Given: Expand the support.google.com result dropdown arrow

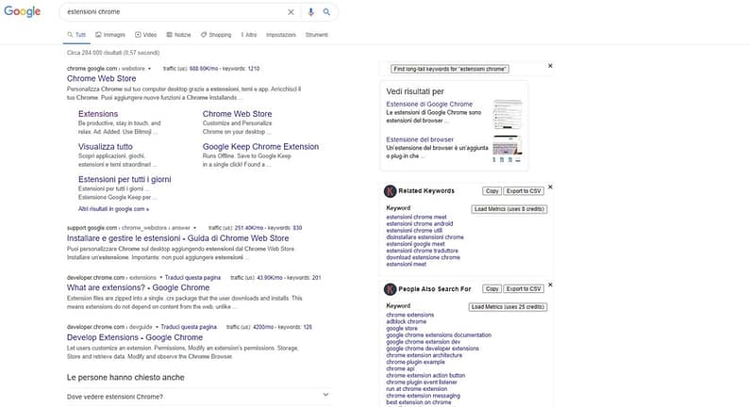Looking at the screenshot, I should [194, 228].
